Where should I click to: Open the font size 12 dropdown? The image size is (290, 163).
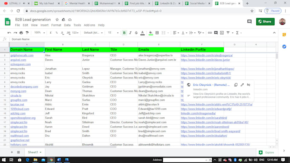pyautogui.click(x=113, y=33)
